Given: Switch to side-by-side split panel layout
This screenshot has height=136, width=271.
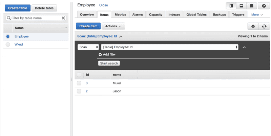Looking at the screenshot, I should coord(231,6).
